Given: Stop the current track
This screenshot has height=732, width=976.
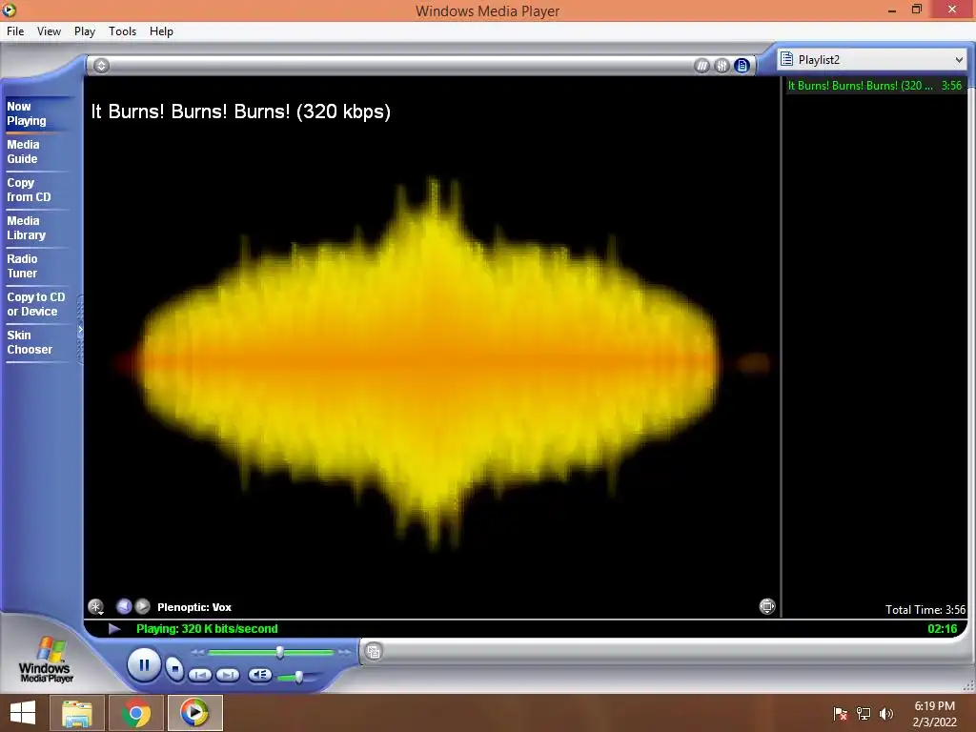Looking at the screenshot, I should click(175, 669).
